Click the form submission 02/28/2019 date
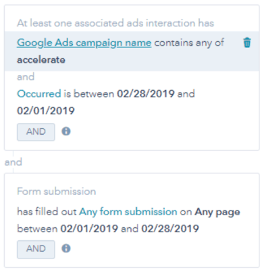The image size is (264, 272). point(170,229)
